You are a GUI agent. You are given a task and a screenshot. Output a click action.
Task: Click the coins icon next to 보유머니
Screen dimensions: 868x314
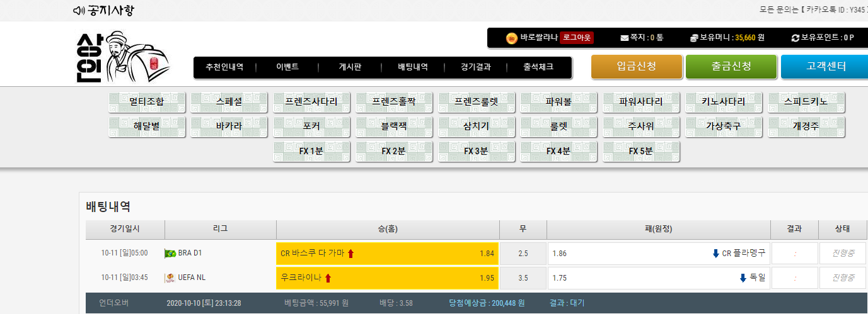(x=694, y=38)
